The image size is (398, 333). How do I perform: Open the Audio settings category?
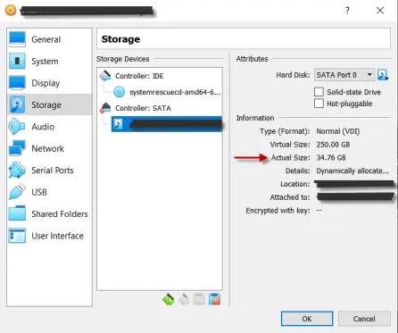(49, 127)
